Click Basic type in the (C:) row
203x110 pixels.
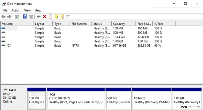pos(58,45)
